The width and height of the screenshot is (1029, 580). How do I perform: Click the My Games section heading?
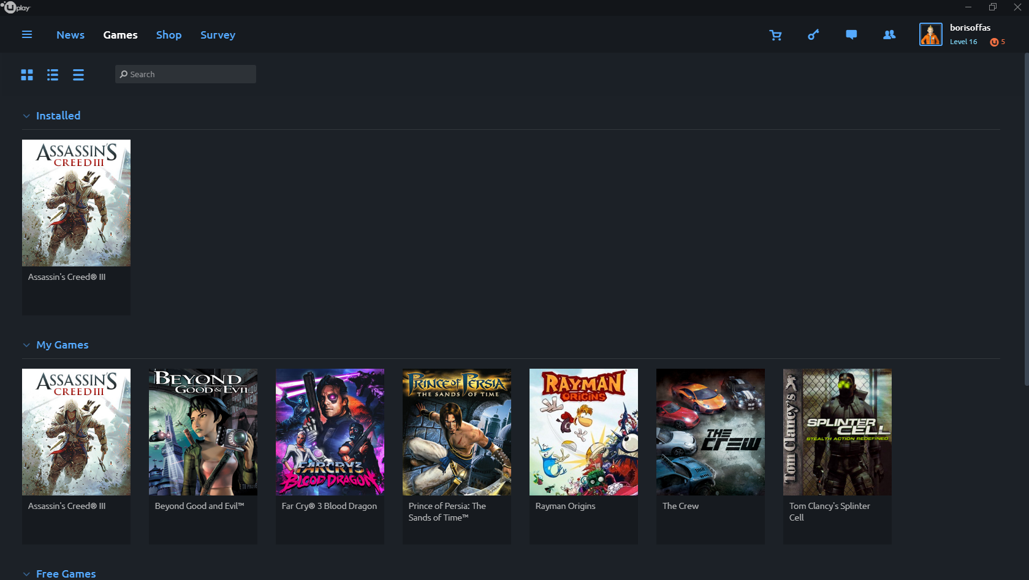tap(63, 345)
